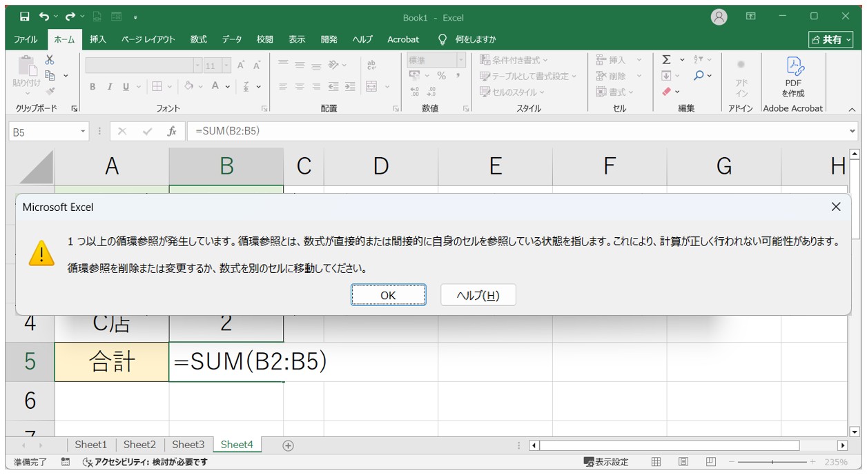This screenshot has height=475, width=867.
Task: Open the データ ribbon tab
Action: 232,39
